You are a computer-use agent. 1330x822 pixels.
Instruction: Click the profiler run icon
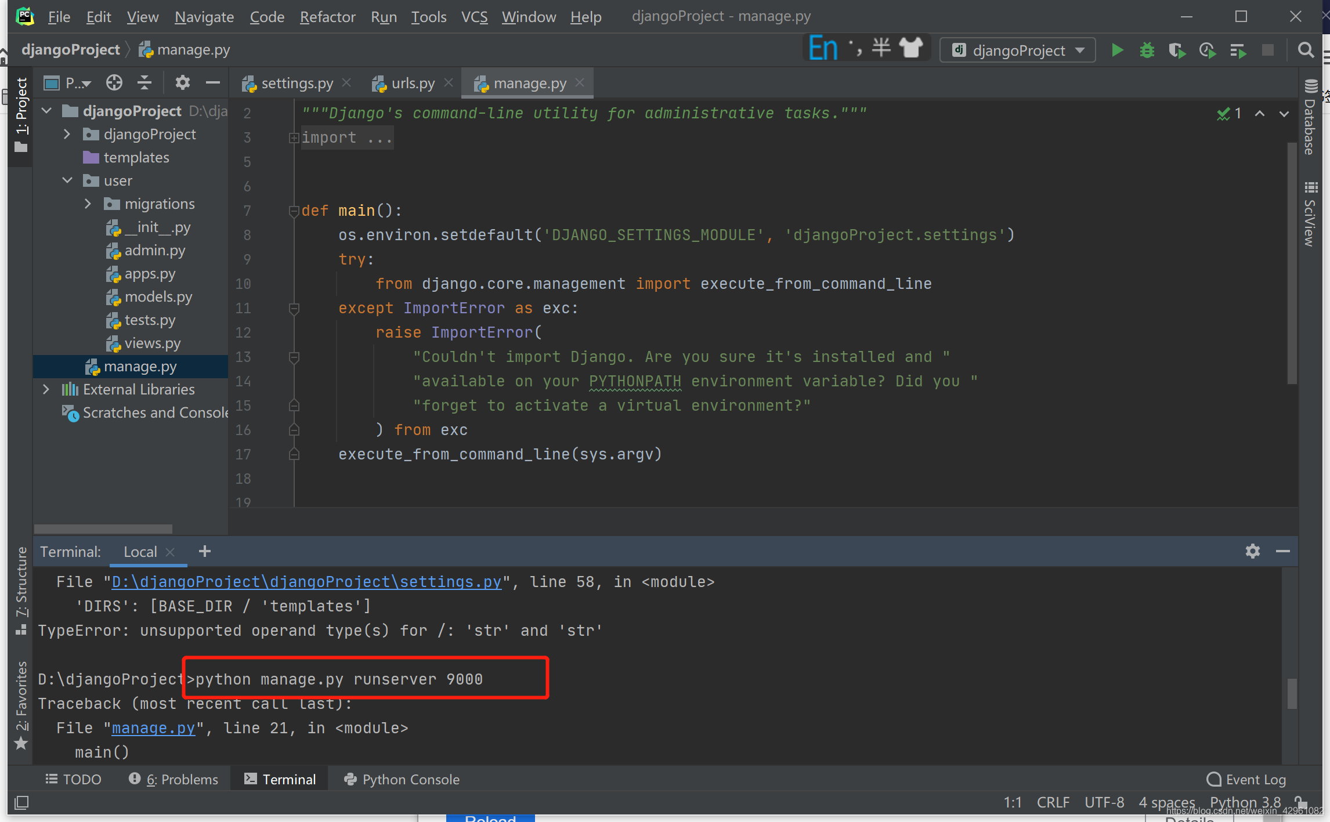[1208, 50]
